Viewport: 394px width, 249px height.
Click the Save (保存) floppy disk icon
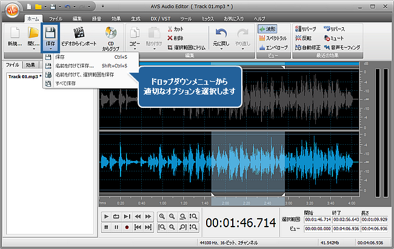pos(50,33)
